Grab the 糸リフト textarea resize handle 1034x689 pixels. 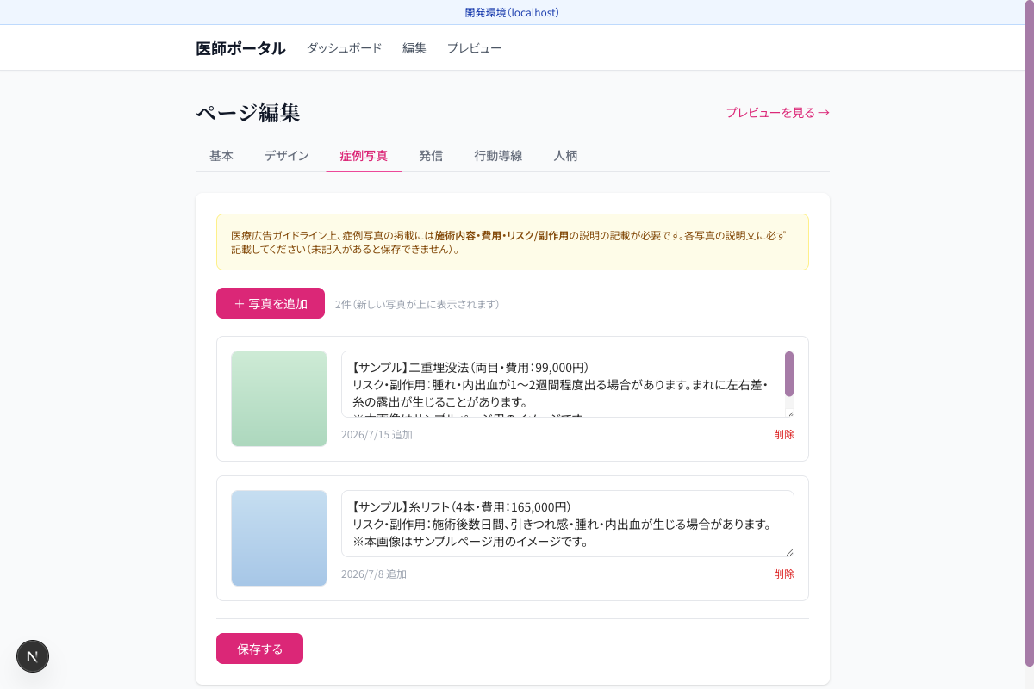pyautogui.click(x=788, y=551)
